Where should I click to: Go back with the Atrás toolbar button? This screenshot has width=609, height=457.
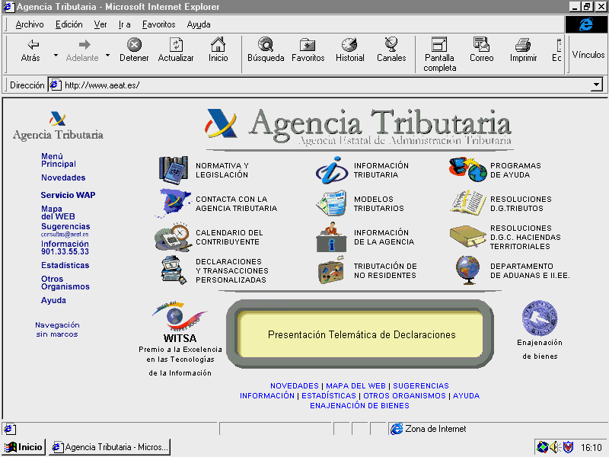click(x=30, y=50)
